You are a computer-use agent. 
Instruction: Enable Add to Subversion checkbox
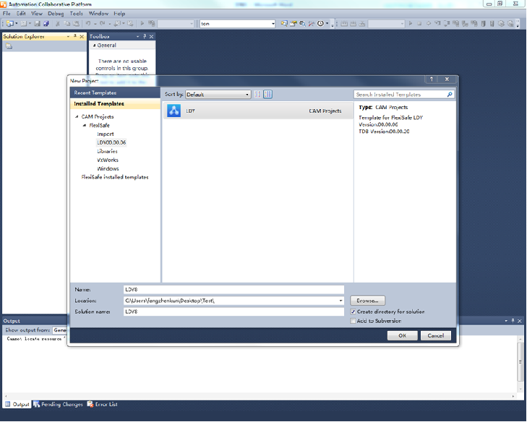[x=353, y=321]
